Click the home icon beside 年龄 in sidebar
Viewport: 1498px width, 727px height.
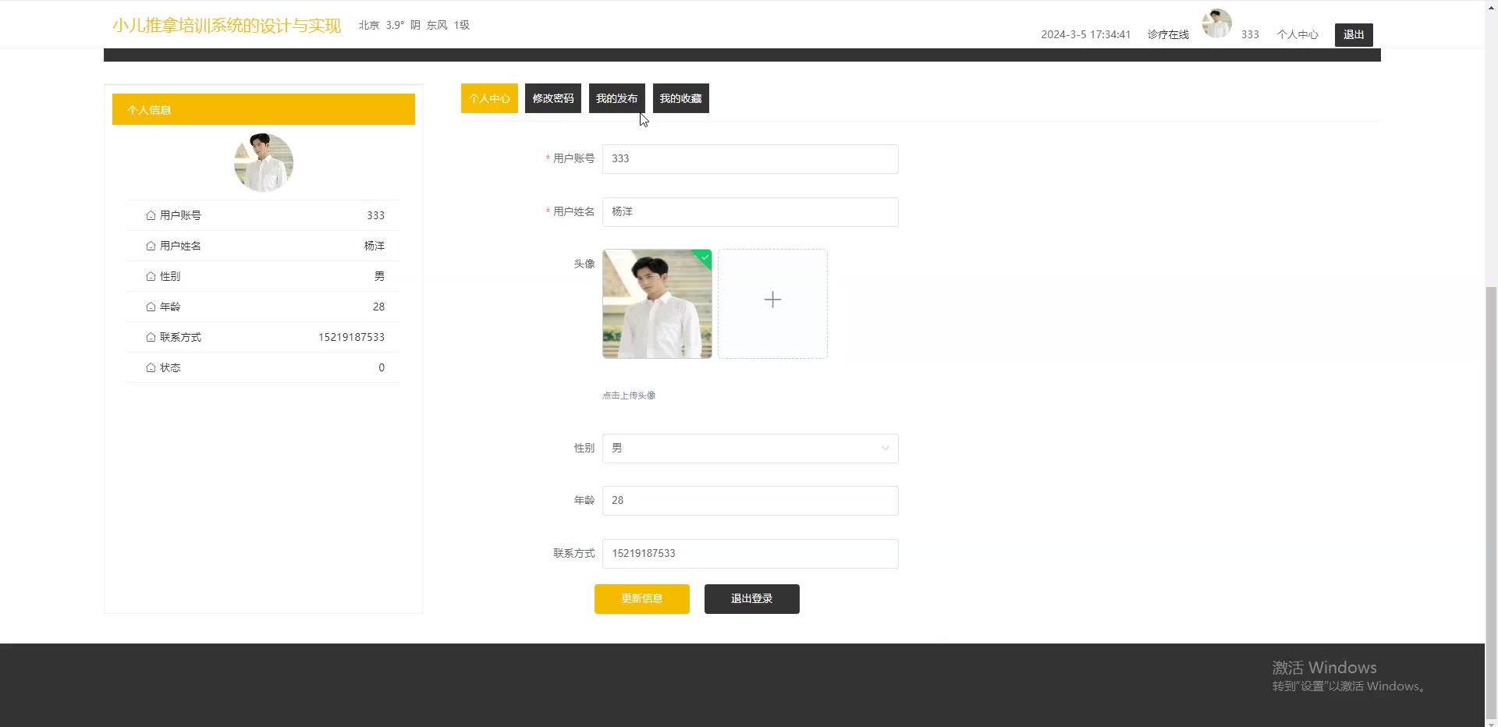pyautogui.click(x=151, y=307)
